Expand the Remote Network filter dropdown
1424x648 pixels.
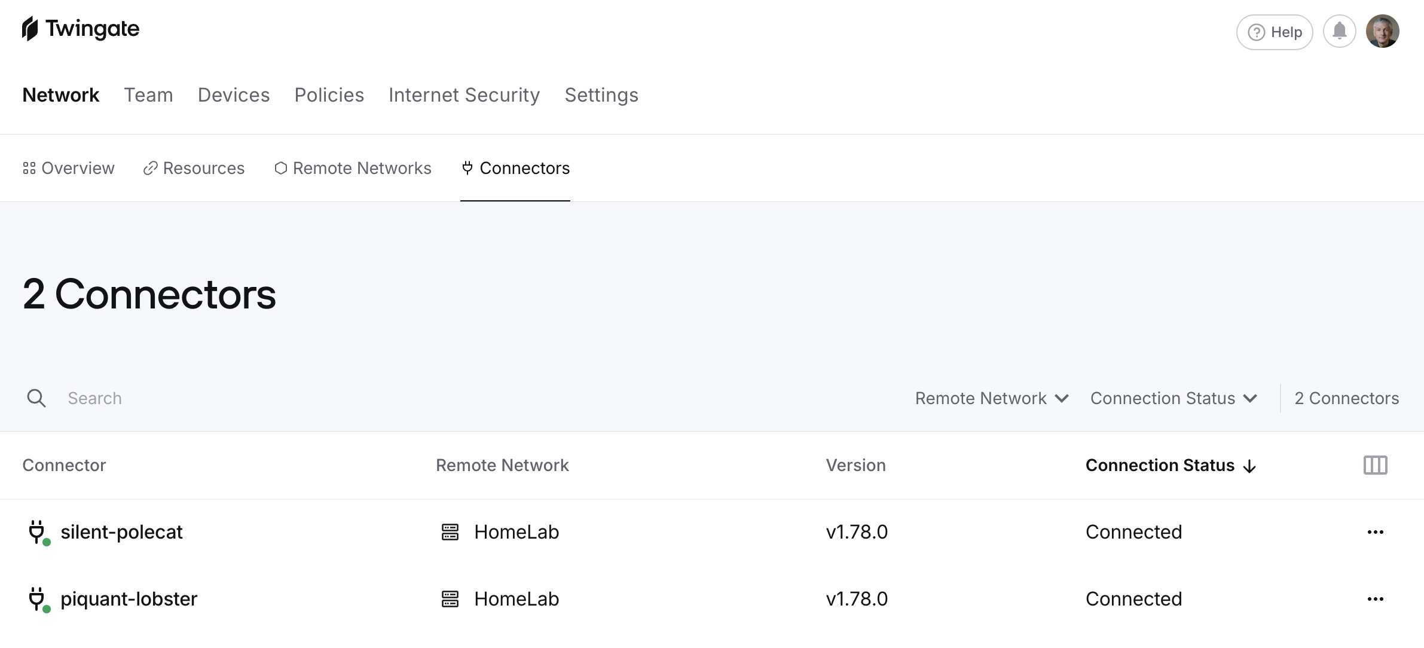[992, 398]
